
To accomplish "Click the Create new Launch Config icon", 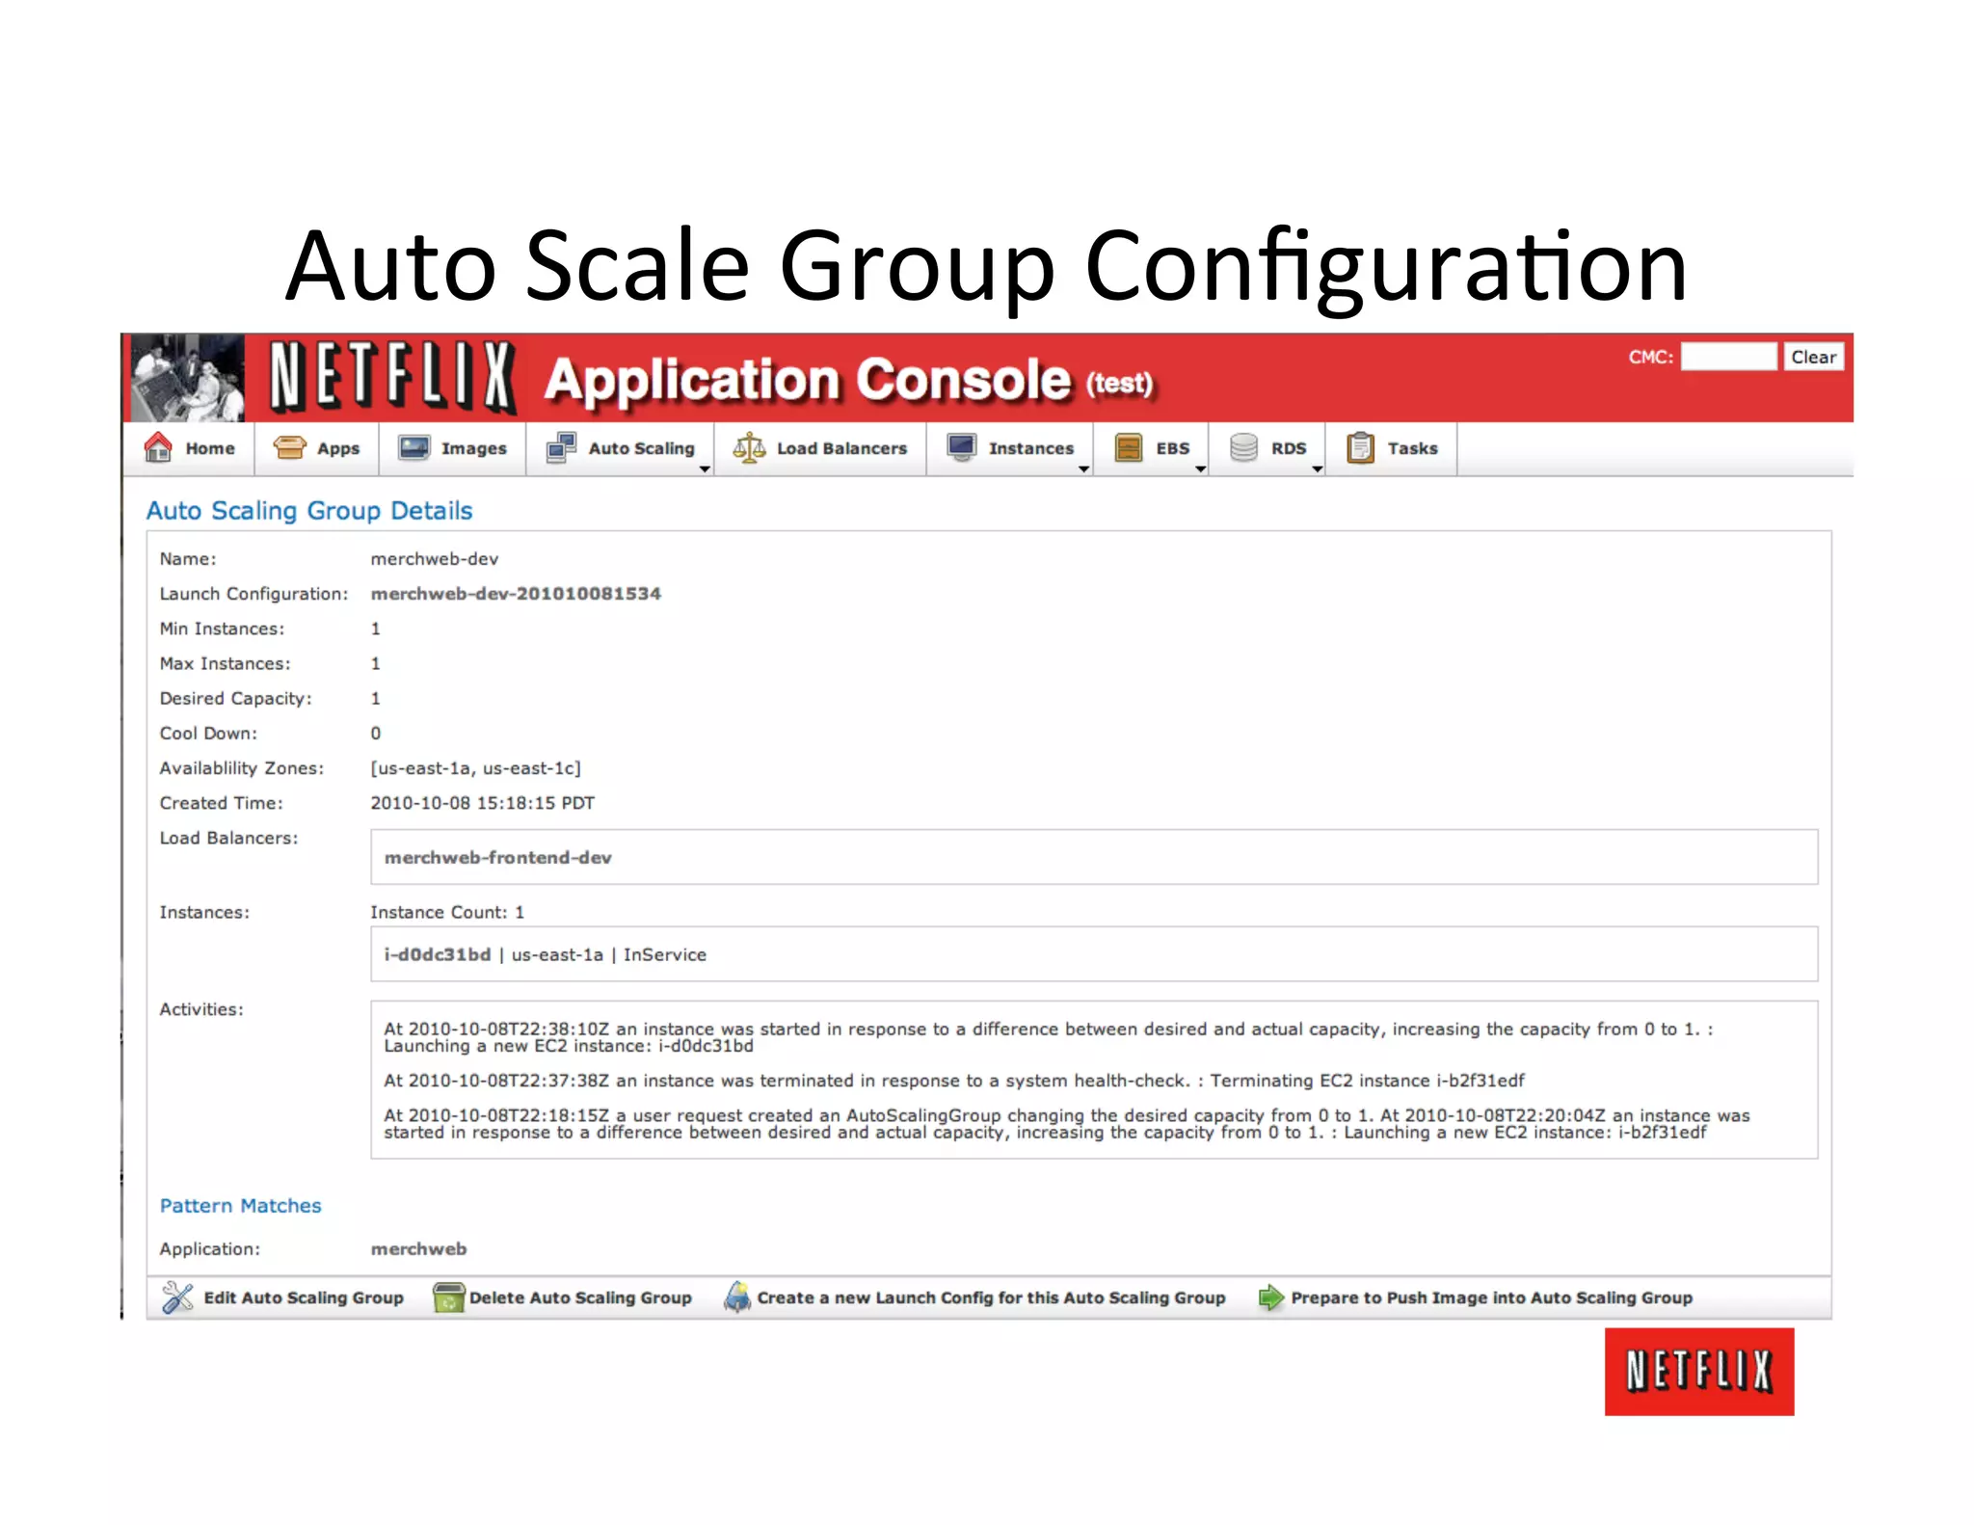I will (737, 1297).
